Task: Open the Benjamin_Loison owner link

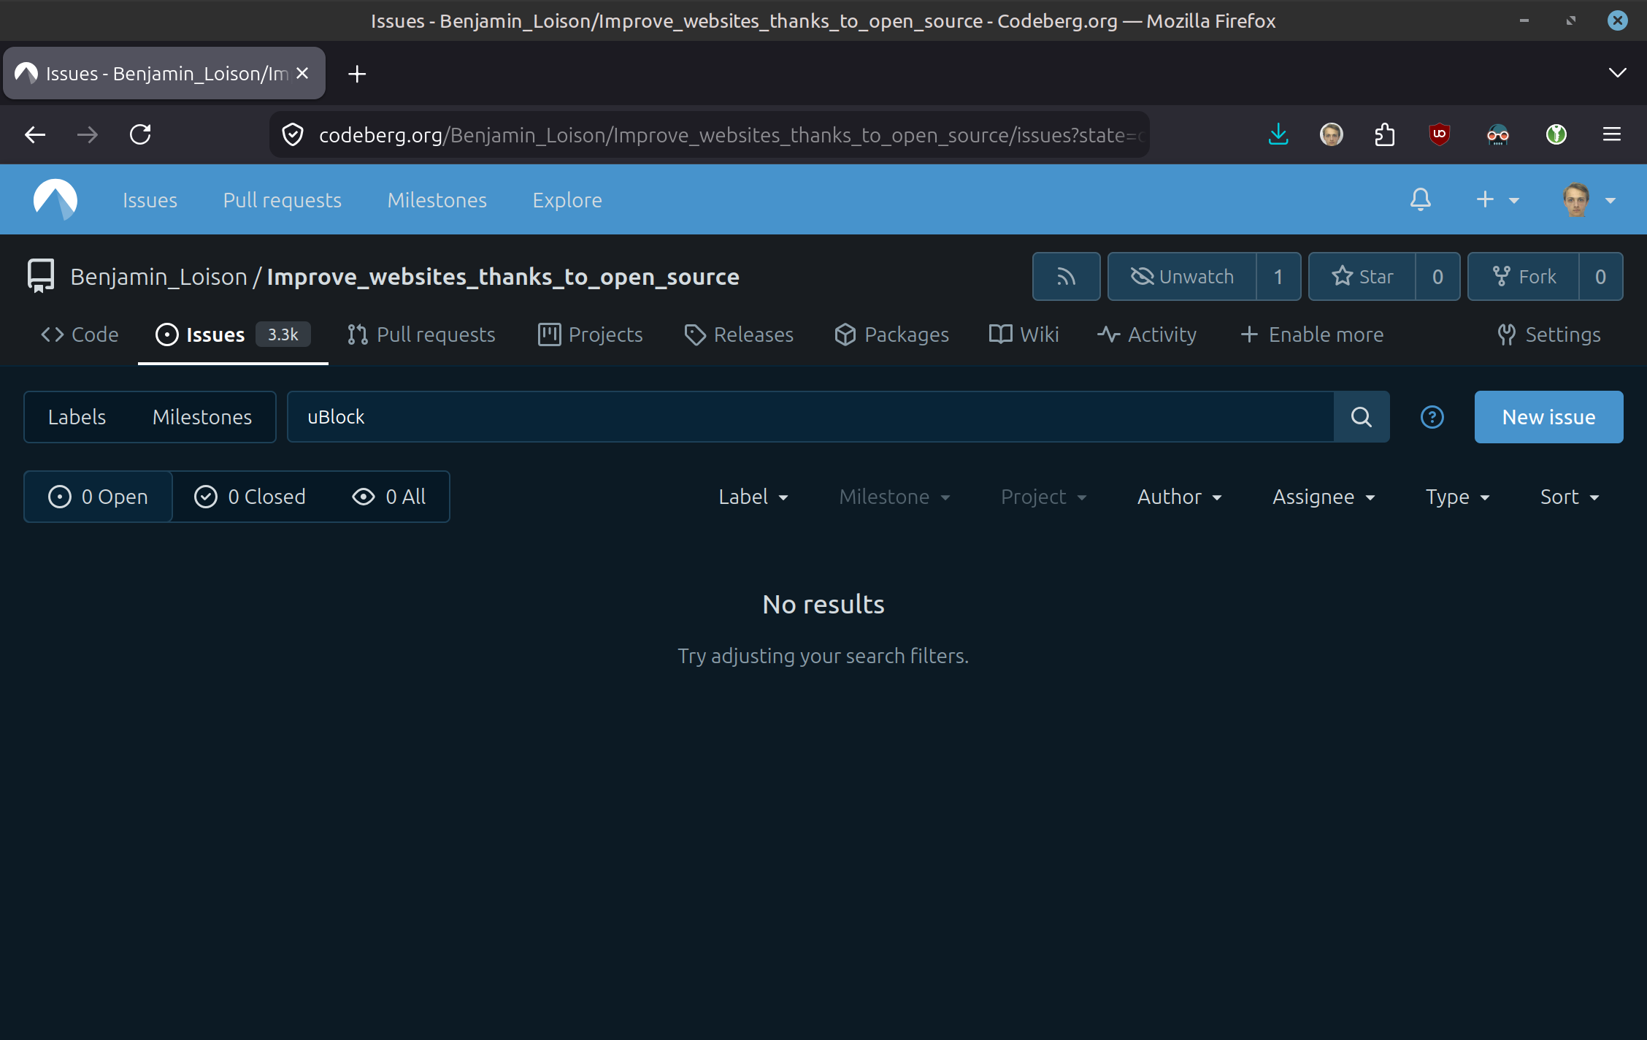Action: click(158, 277)
